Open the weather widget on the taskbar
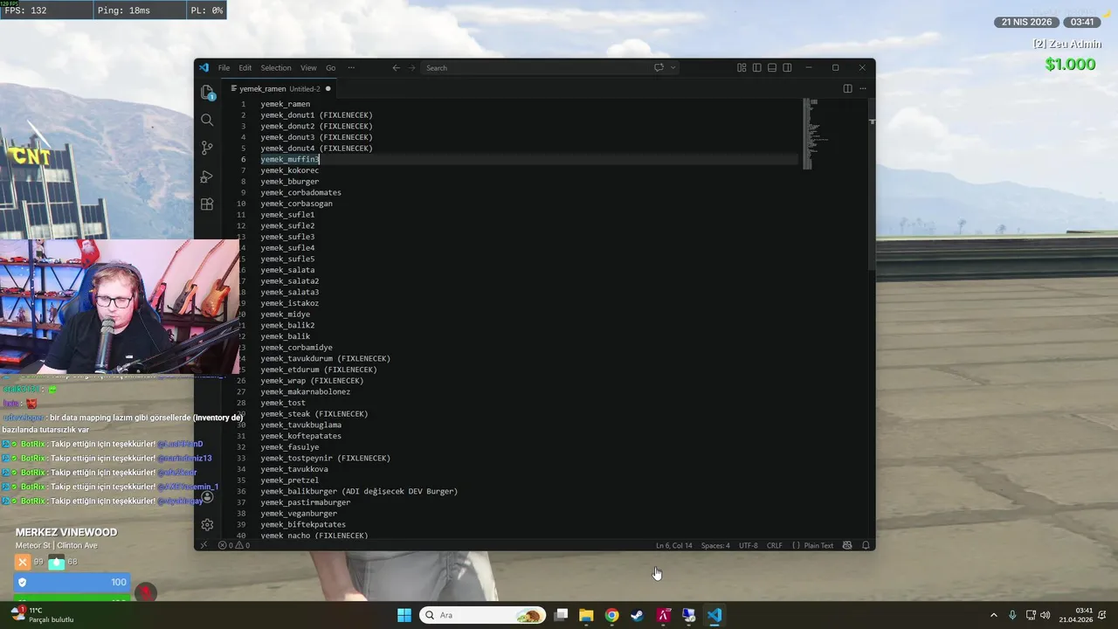The width and height of the screenshot is (1118, 629). click(x=42, y=615)
